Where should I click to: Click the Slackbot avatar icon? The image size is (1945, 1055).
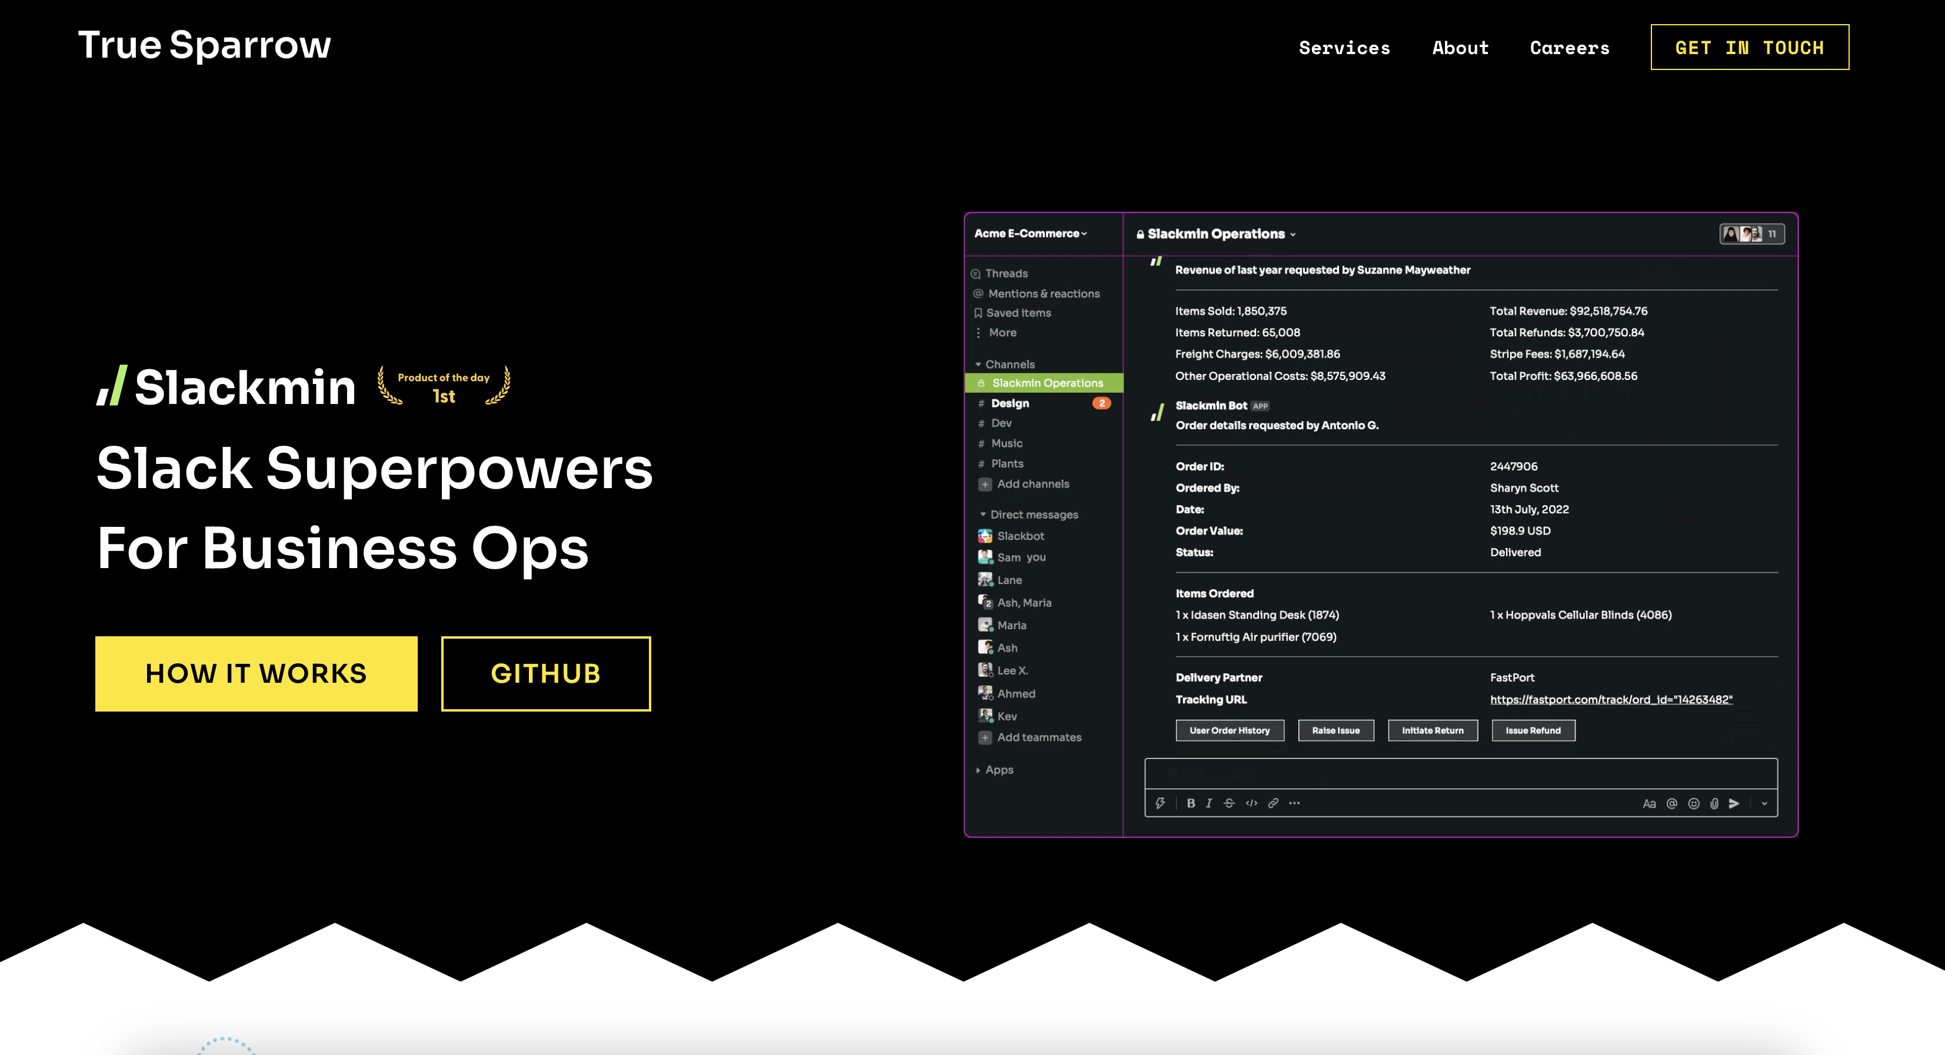click(985, 536)
